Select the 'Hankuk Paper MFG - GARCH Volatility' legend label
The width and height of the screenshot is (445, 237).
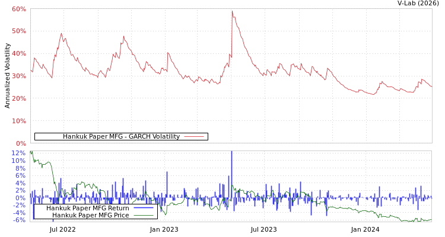121,137
